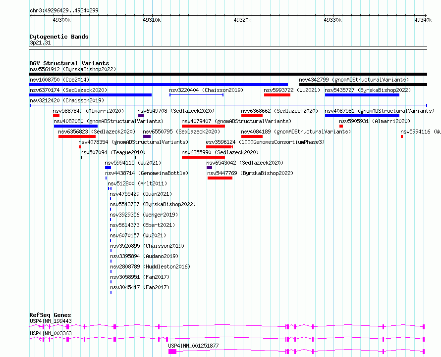Open nsv3395894 (Audano2019) label
441x357 pixels.
pos(144,256)
